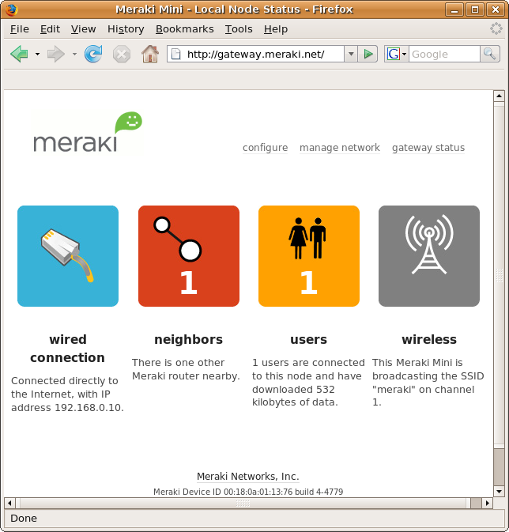Click the green Back arrow button

pyautogui.click(x=19, y=54)
